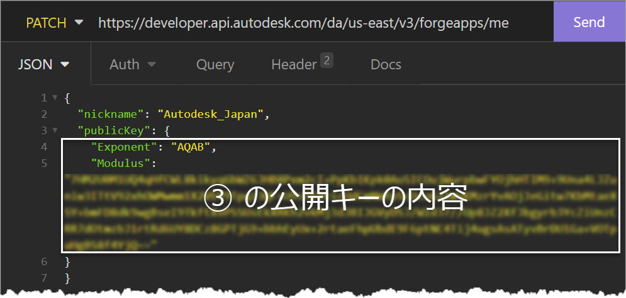Image resolution: width=626 pixels, height=298 pixels.
Task: Click the "Modulus" key text
Action: pos(121,163)
